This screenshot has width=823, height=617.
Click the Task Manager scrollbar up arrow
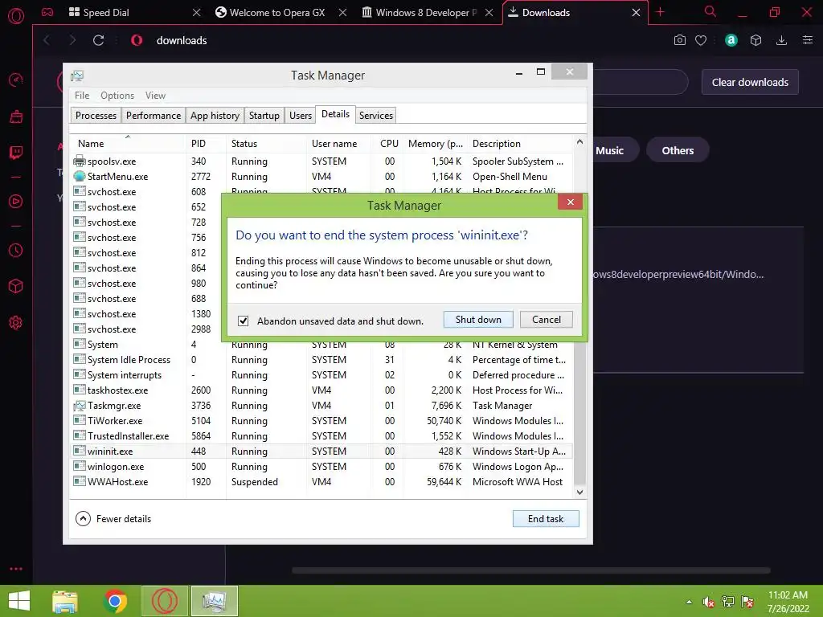click(x=579, y=141)
